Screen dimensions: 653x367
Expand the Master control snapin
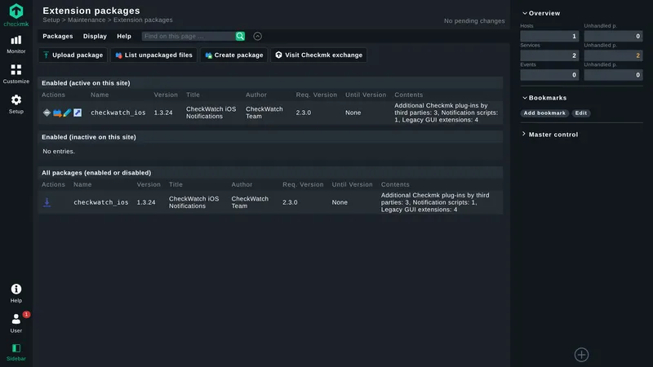tap(549, 135)
